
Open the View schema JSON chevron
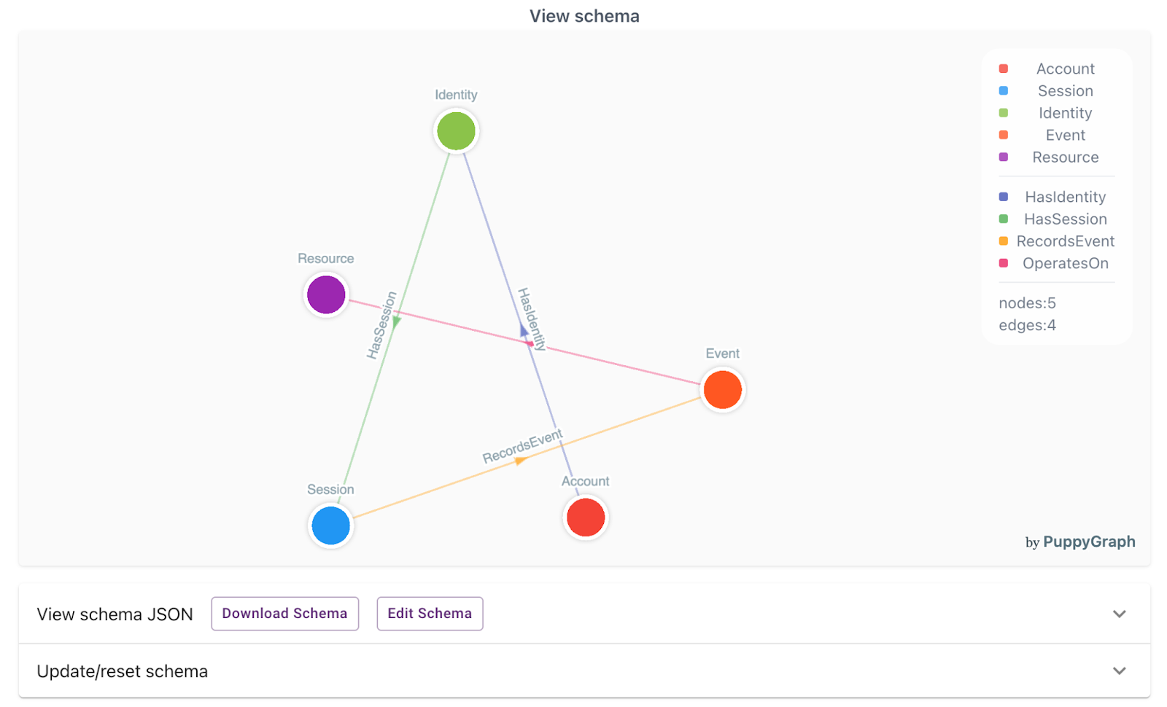[x=1121, y=613]
